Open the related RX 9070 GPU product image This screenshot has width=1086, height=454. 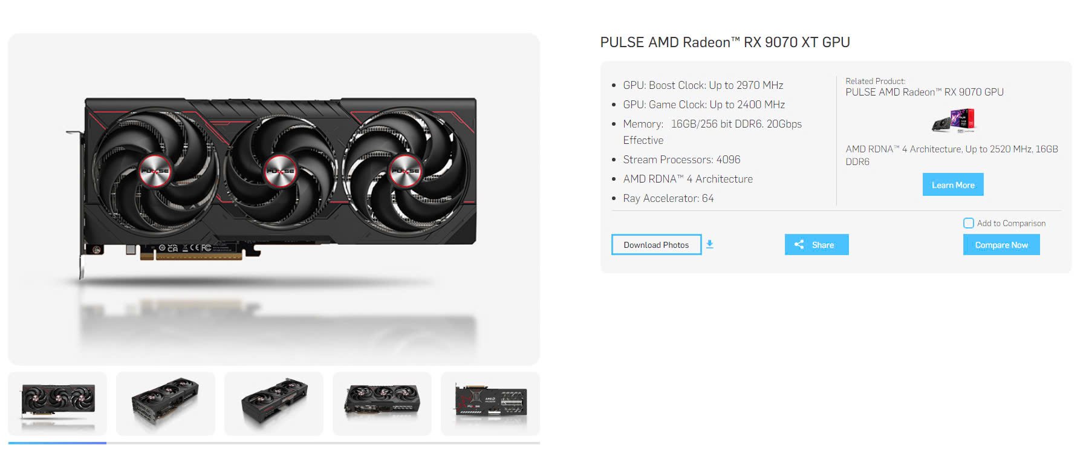(953, 120)
